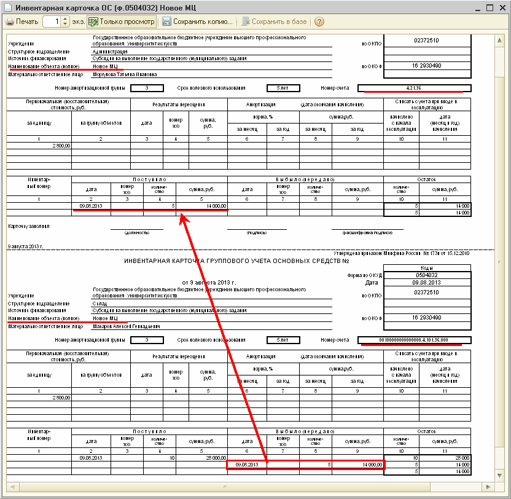Click document icon in window title bar
This screenshot has width=511, height=499.
coord(7,7)
